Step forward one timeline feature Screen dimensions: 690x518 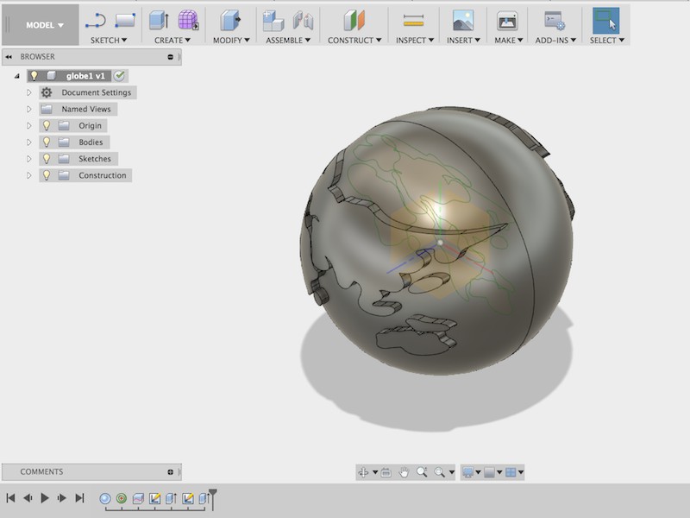point(61,498)
